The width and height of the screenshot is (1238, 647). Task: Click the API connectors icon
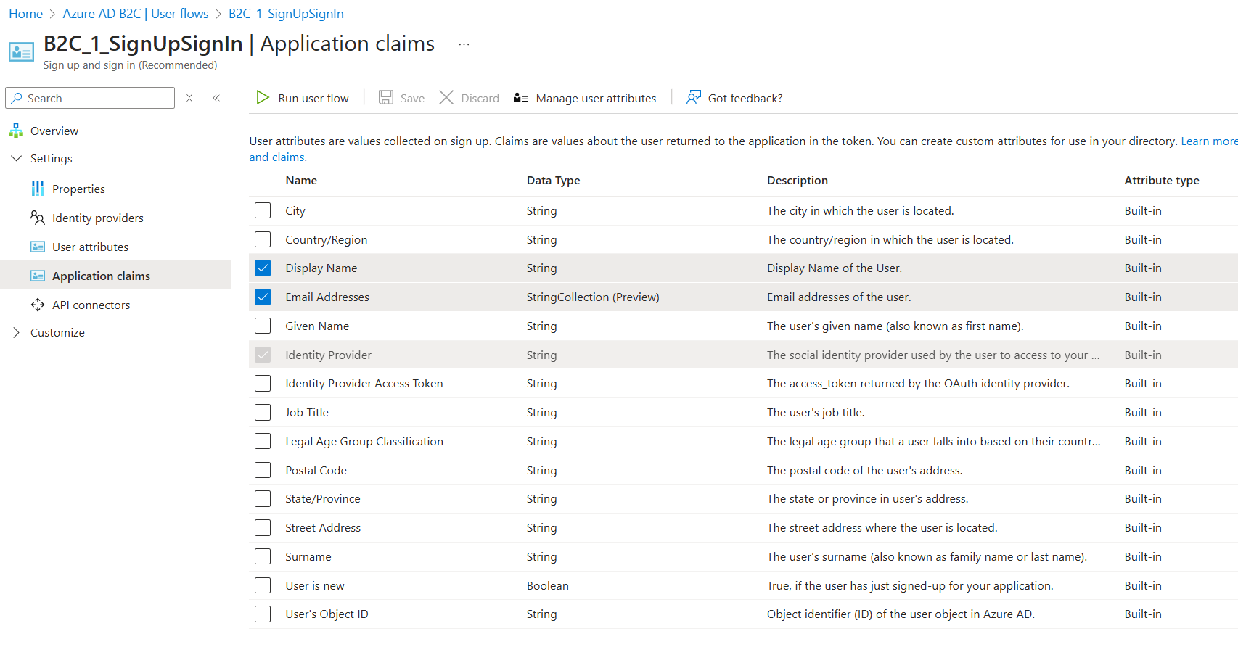38,305
